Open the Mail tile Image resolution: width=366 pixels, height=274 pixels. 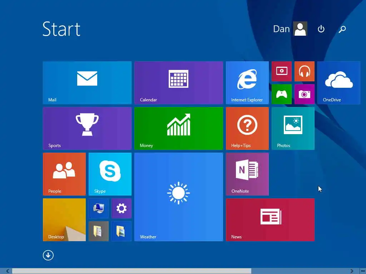(x=87, y=83)
